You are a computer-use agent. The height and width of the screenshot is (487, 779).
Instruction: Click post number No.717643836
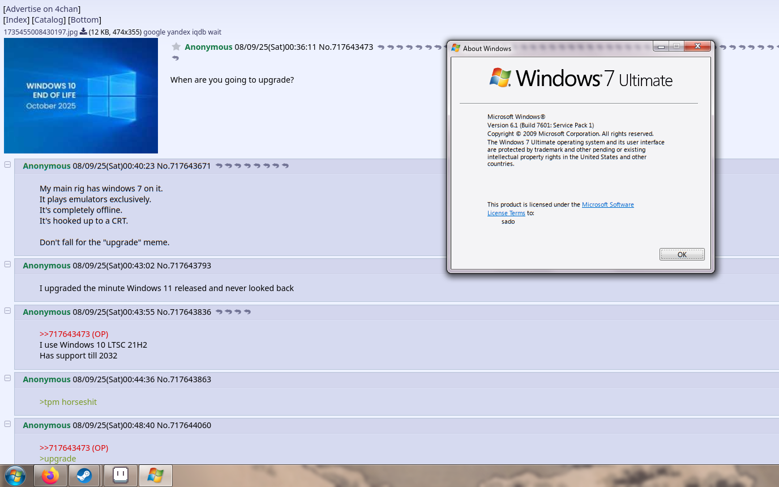[184, 312]
